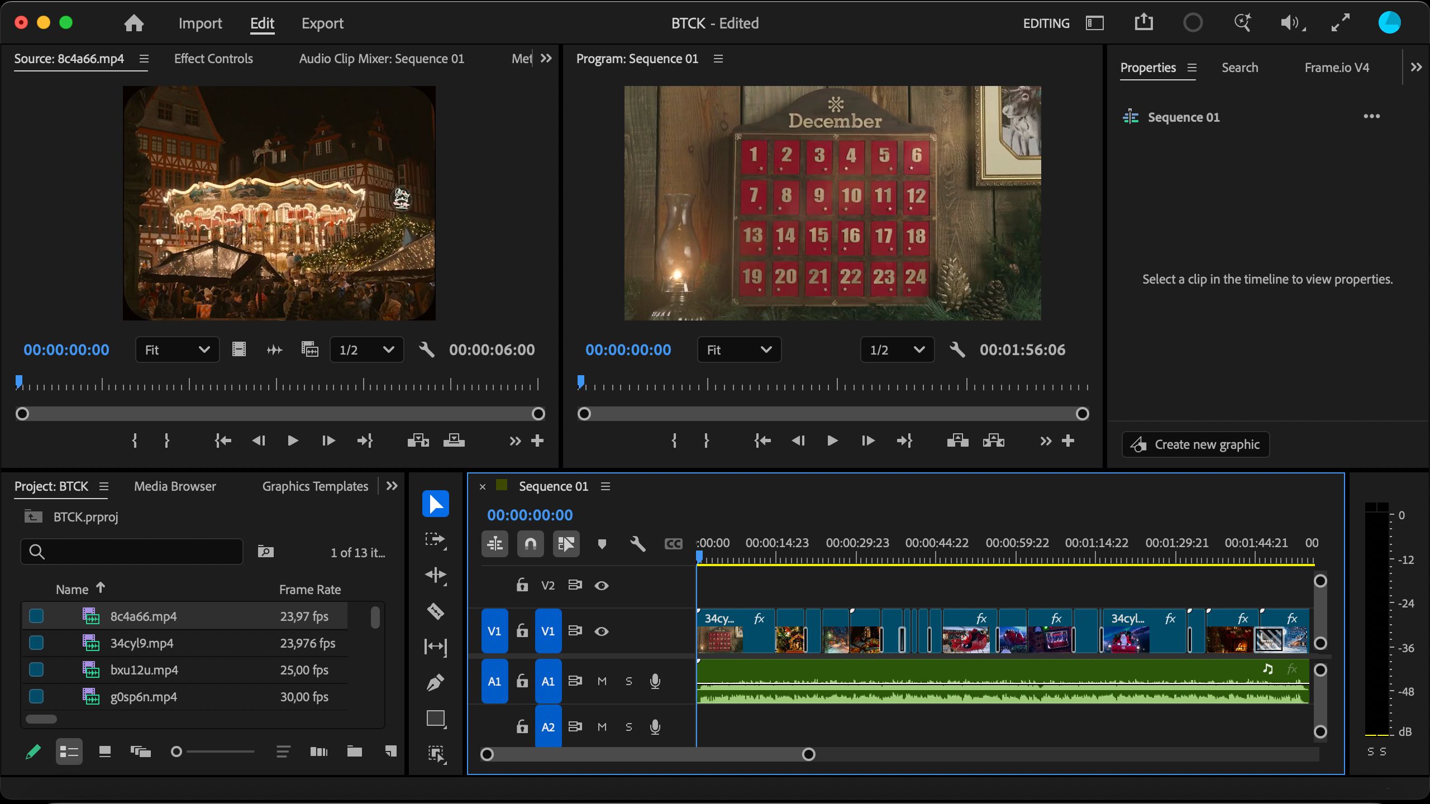The height and width of the screenshot is (804, 1430).
Task: Open the Source monitor settings wrench
Action: pos(426,350)
